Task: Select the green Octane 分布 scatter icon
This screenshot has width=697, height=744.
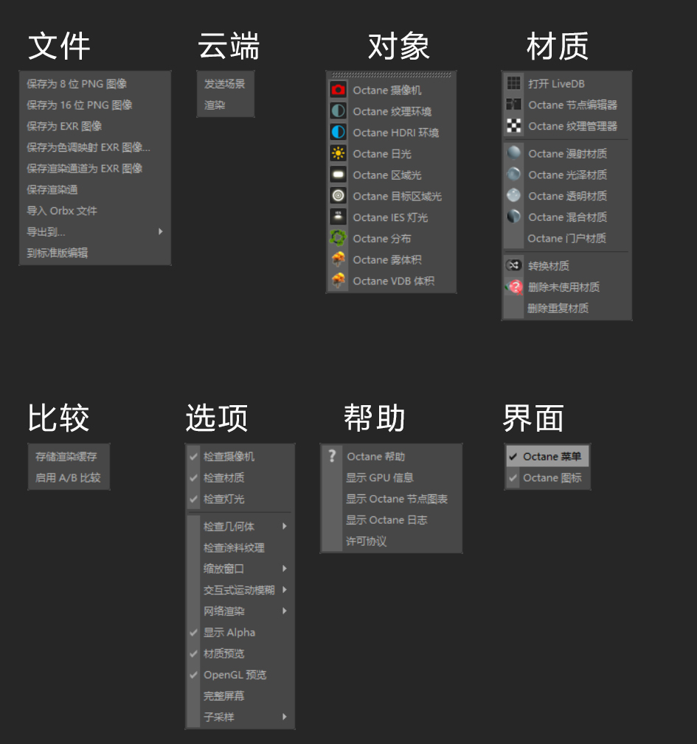Action: [339, 238]
